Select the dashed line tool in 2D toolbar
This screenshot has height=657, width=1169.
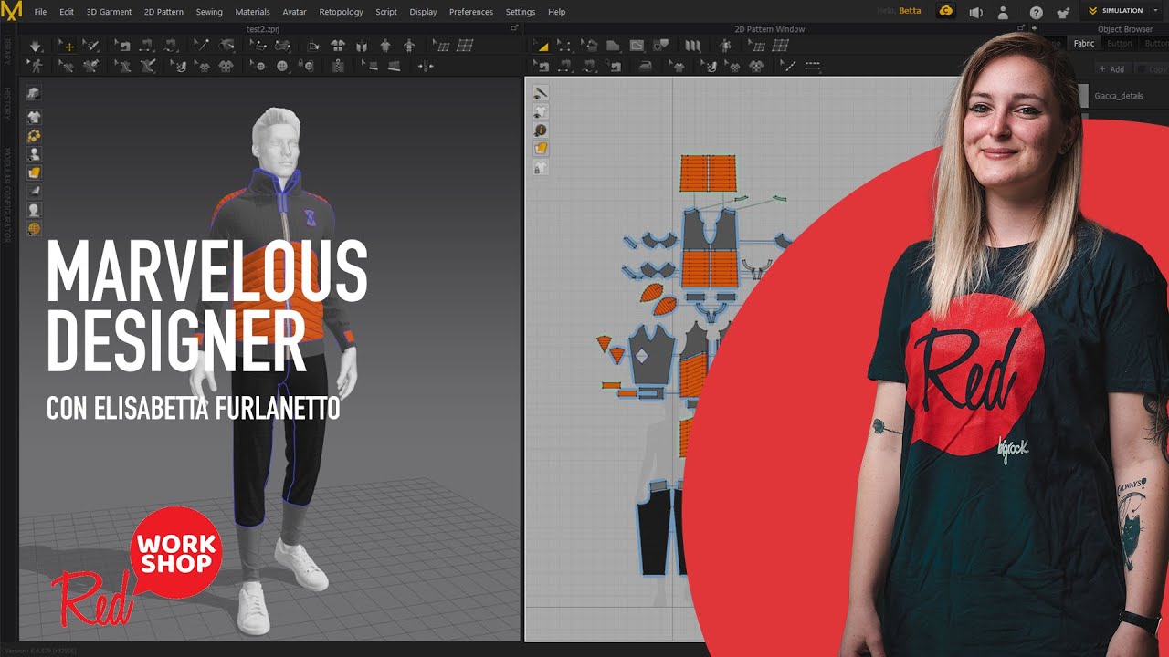pos(813,66)
